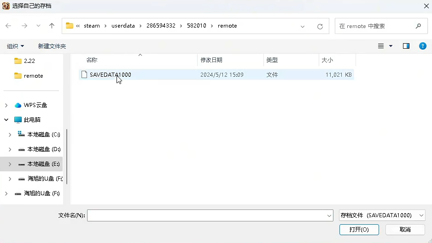432x243 pixels.
Task: Jump to 286594332 folder in breadcrumb
Action: coord(161,26)
